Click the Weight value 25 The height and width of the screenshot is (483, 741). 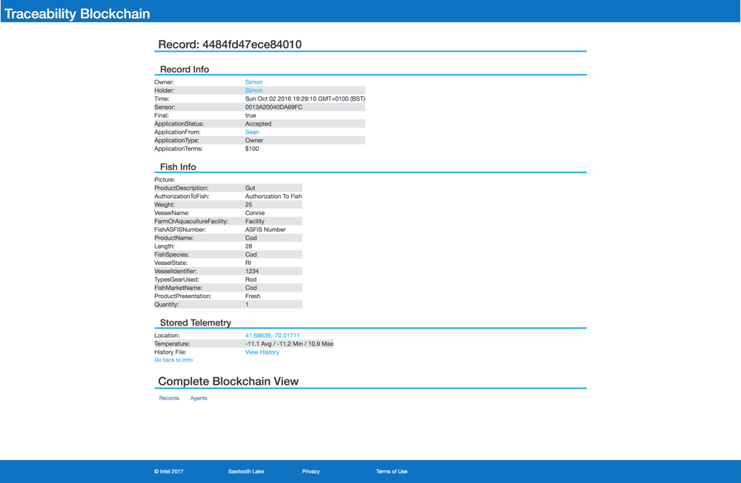click(248, 205)
